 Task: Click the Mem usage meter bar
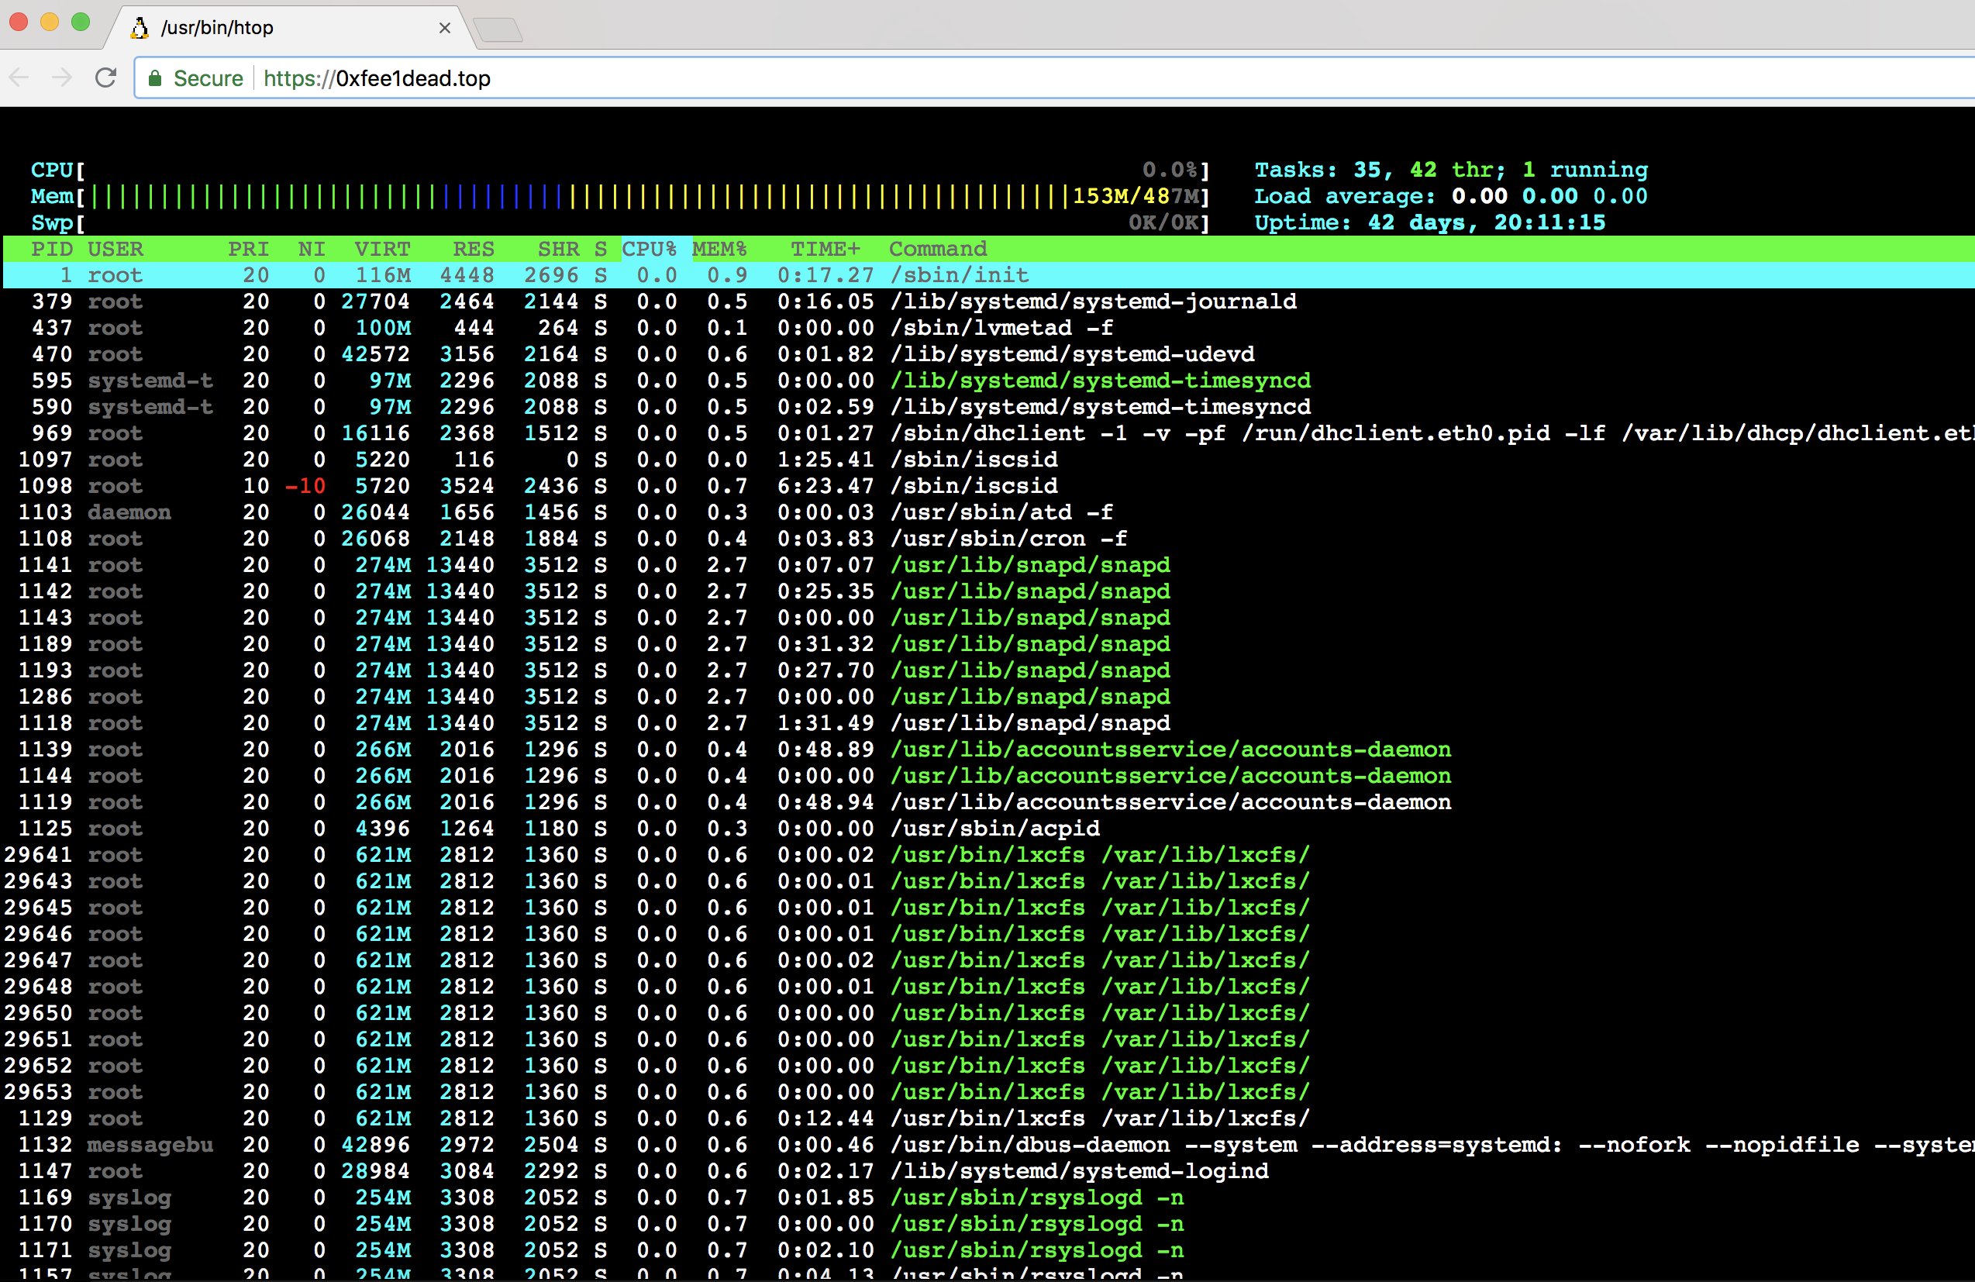(x=581, y=197)
